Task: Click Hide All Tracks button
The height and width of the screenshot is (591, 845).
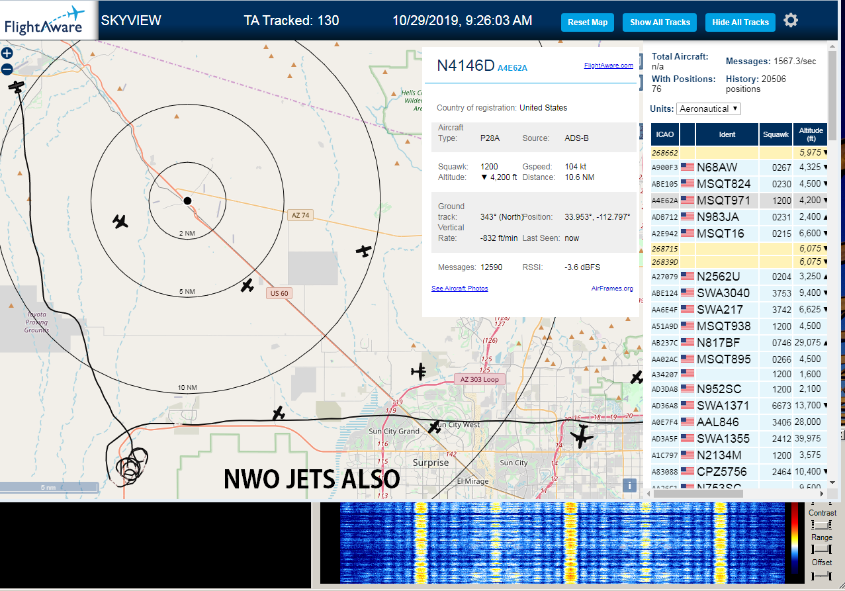Action: click(x=740, y=22)
